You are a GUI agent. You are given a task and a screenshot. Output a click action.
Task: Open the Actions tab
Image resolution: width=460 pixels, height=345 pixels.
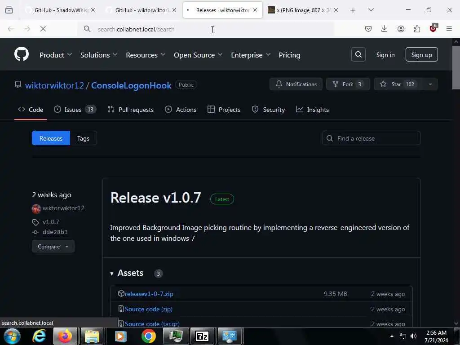pyautogui.click(x=181, y=110)
